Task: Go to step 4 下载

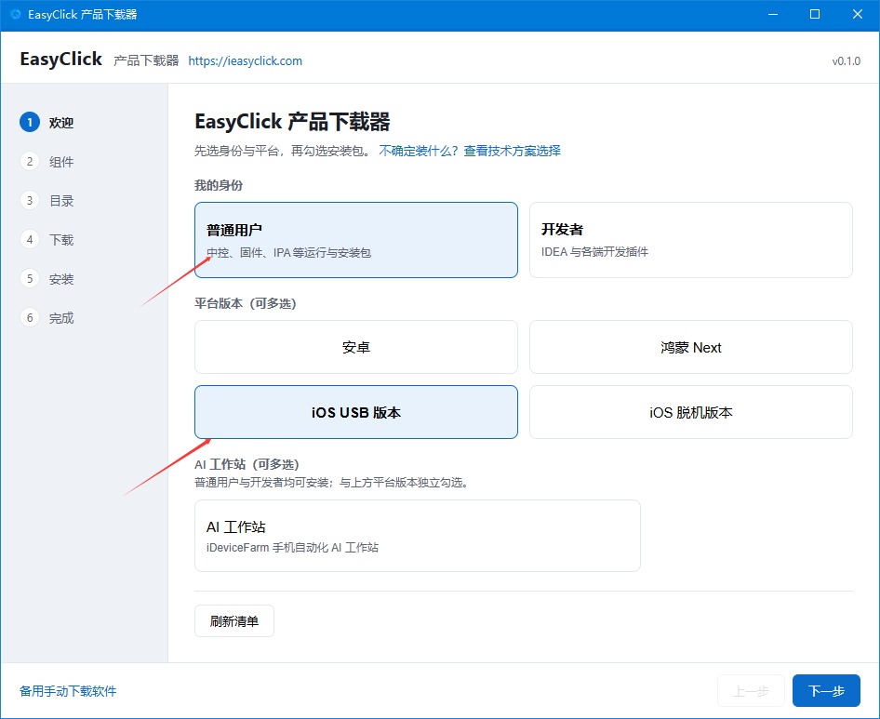Action: [x=47, y=240]
